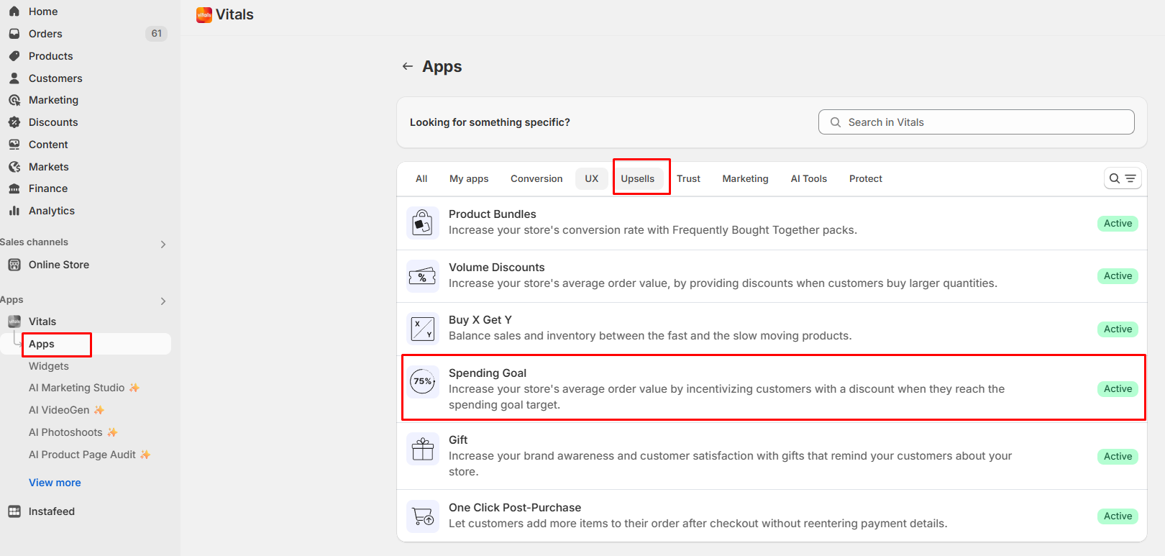Open AI Marketing Studio in sidebar

click(83, 388)
